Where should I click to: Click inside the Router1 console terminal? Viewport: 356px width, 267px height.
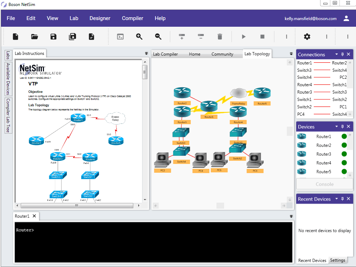(153, 242)
